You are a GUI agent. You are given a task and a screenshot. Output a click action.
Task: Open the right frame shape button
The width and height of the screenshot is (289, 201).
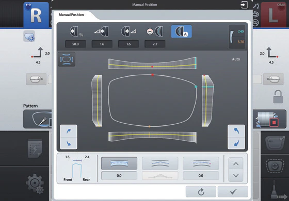coord(274,79)
